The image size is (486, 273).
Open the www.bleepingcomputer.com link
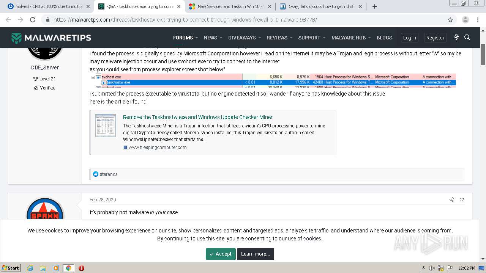pos(158,147)
